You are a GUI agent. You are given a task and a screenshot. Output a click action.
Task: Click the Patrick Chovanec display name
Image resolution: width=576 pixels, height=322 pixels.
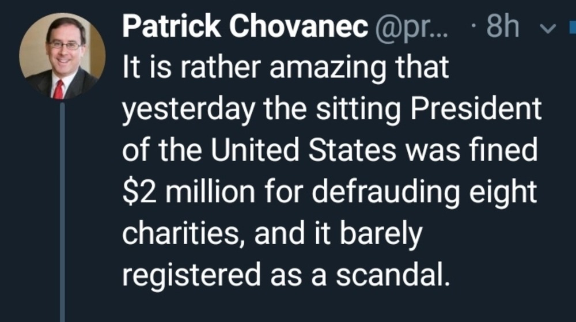pyautogui.click(x=245, y=26)
